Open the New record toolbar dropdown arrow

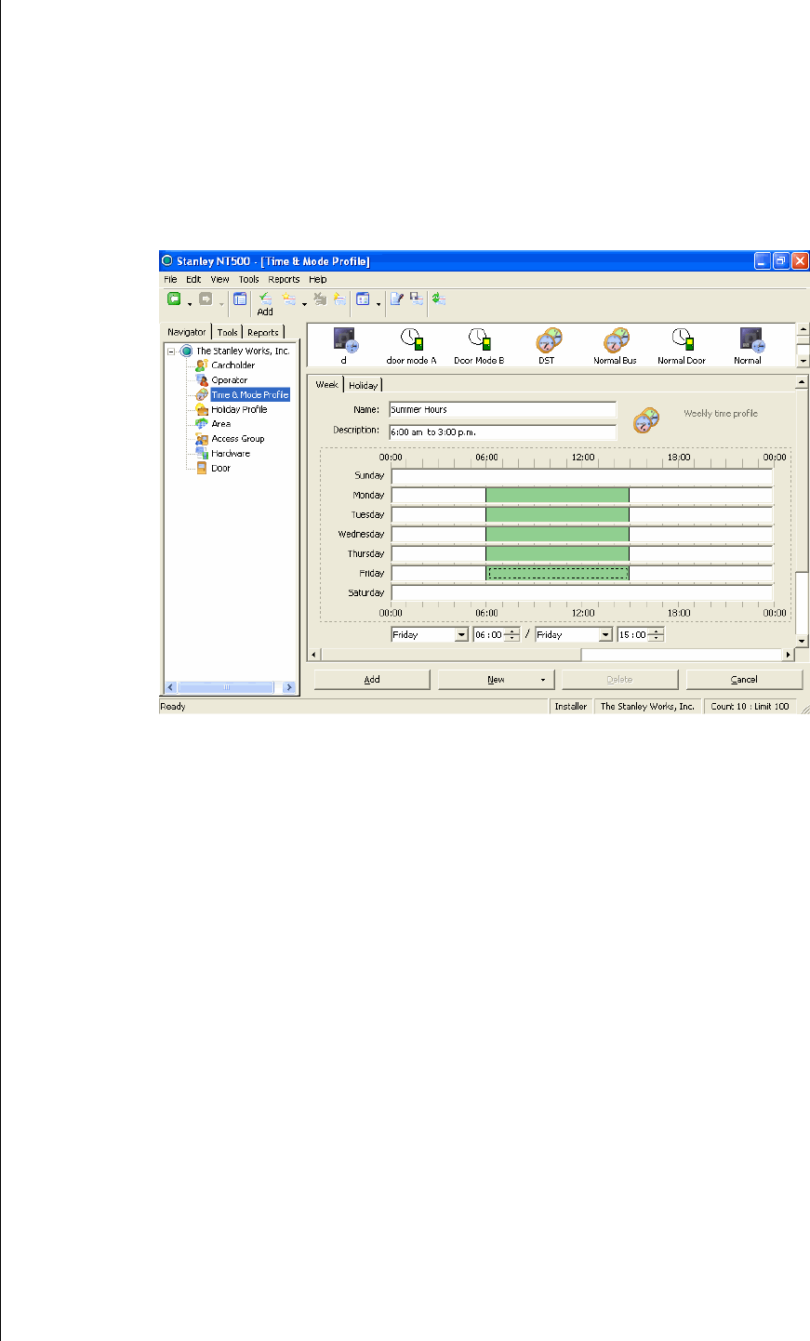(x=304, y=303)
